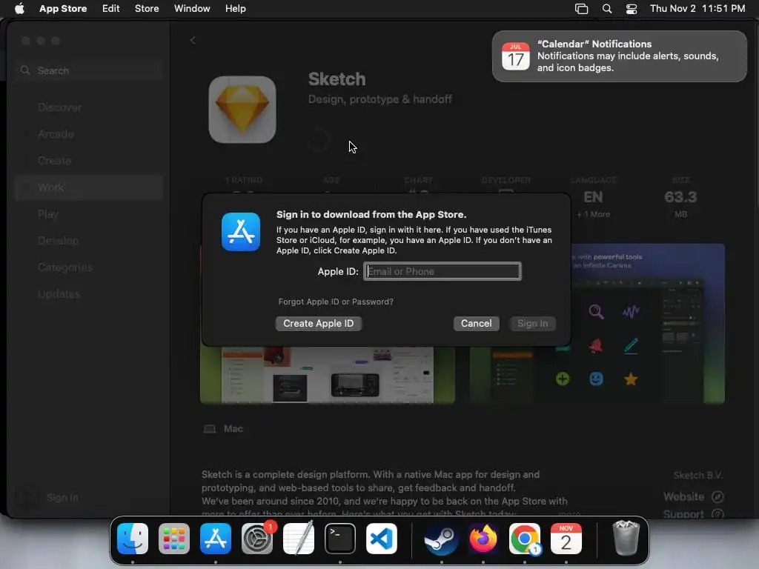Screen dimensions: 759x569
Task: Click Forgot Apple ID or Password link
Action: 336,302
